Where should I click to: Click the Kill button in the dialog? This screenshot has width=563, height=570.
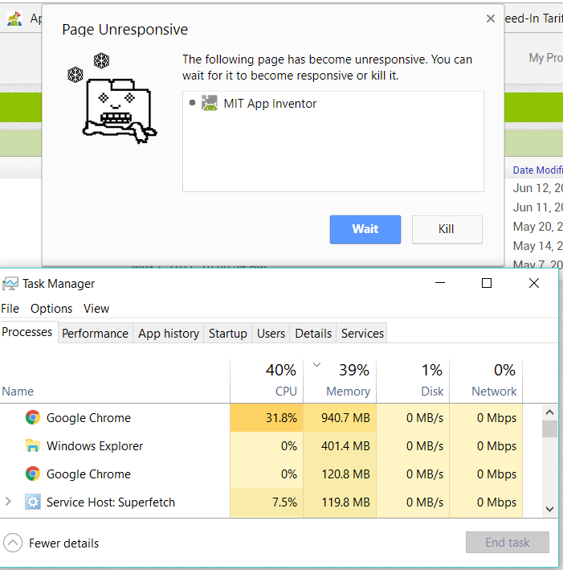click(x=447, y=229)
